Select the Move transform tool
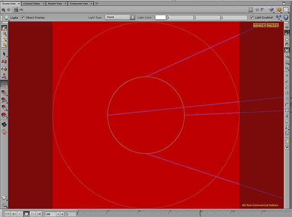The image size is (292, 217). coord(4,61)
